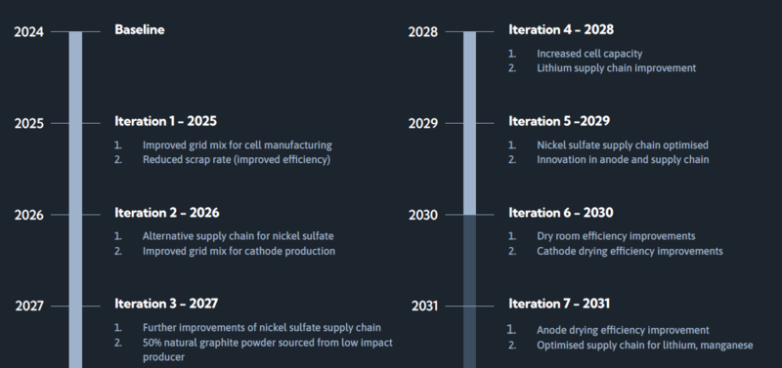Image resolution: width=782 pixels, height=368 pixels.
Task: Select 'Anode drying efficiency improvement' item
Action: [623, 330]
